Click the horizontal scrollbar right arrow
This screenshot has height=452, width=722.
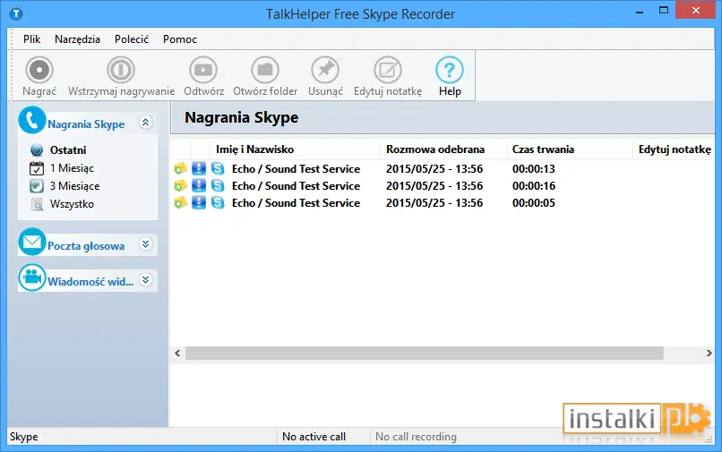click(709, 353)
